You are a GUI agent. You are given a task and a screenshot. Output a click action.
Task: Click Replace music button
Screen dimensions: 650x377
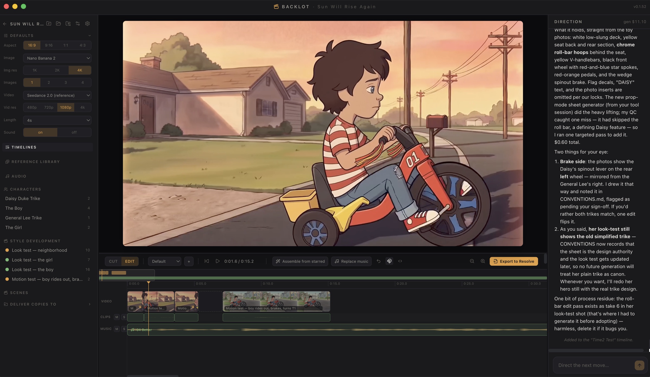[351, 261]
